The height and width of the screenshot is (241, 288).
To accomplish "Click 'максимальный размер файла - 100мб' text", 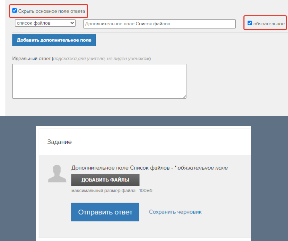I will (x=112, y=191).
